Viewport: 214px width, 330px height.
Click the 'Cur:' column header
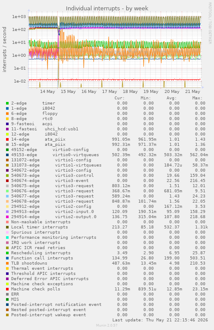tap(120, 98)
